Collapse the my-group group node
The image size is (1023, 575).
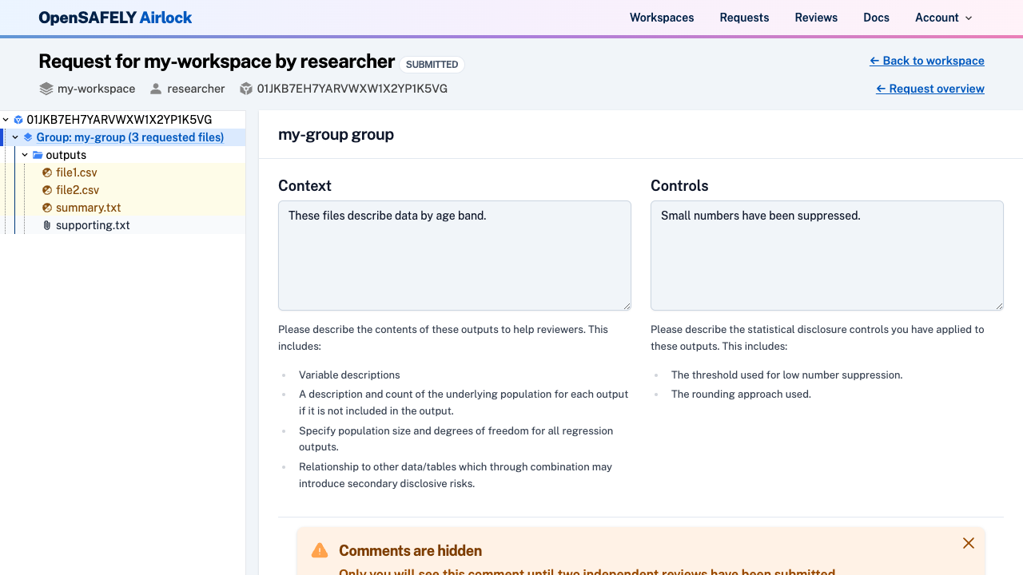[15, 137]
